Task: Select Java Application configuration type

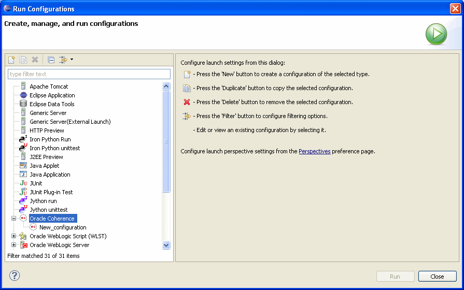Action: [x=50, y=175]
